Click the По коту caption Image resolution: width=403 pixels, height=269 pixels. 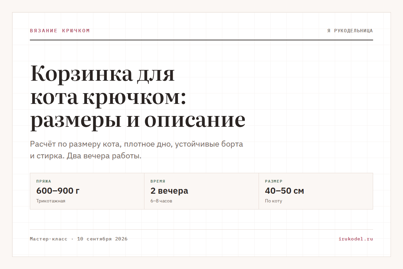coord(273,201)
